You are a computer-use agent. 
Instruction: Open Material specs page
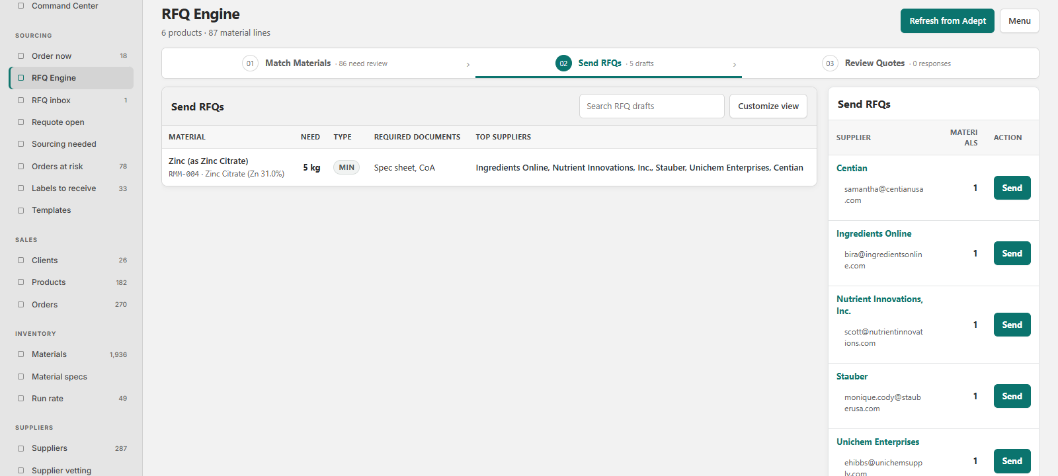pos(71,377)
